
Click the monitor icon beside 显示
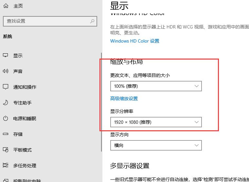pyautogui.click(x=6, y=55)
